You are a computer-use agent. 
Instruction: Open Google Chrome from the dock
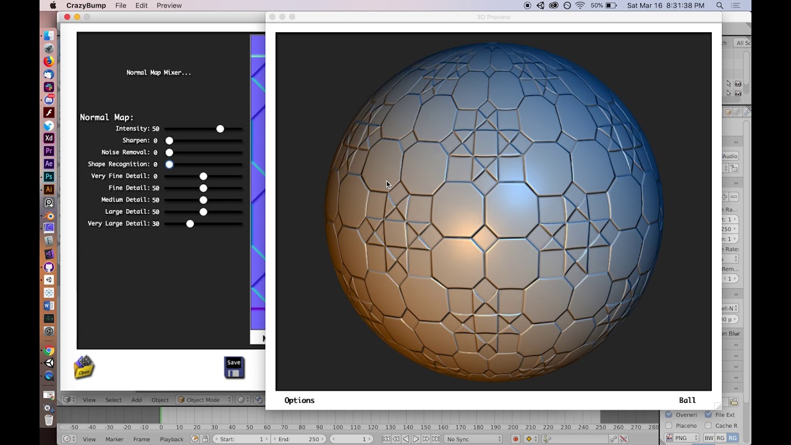coord(49,350)
